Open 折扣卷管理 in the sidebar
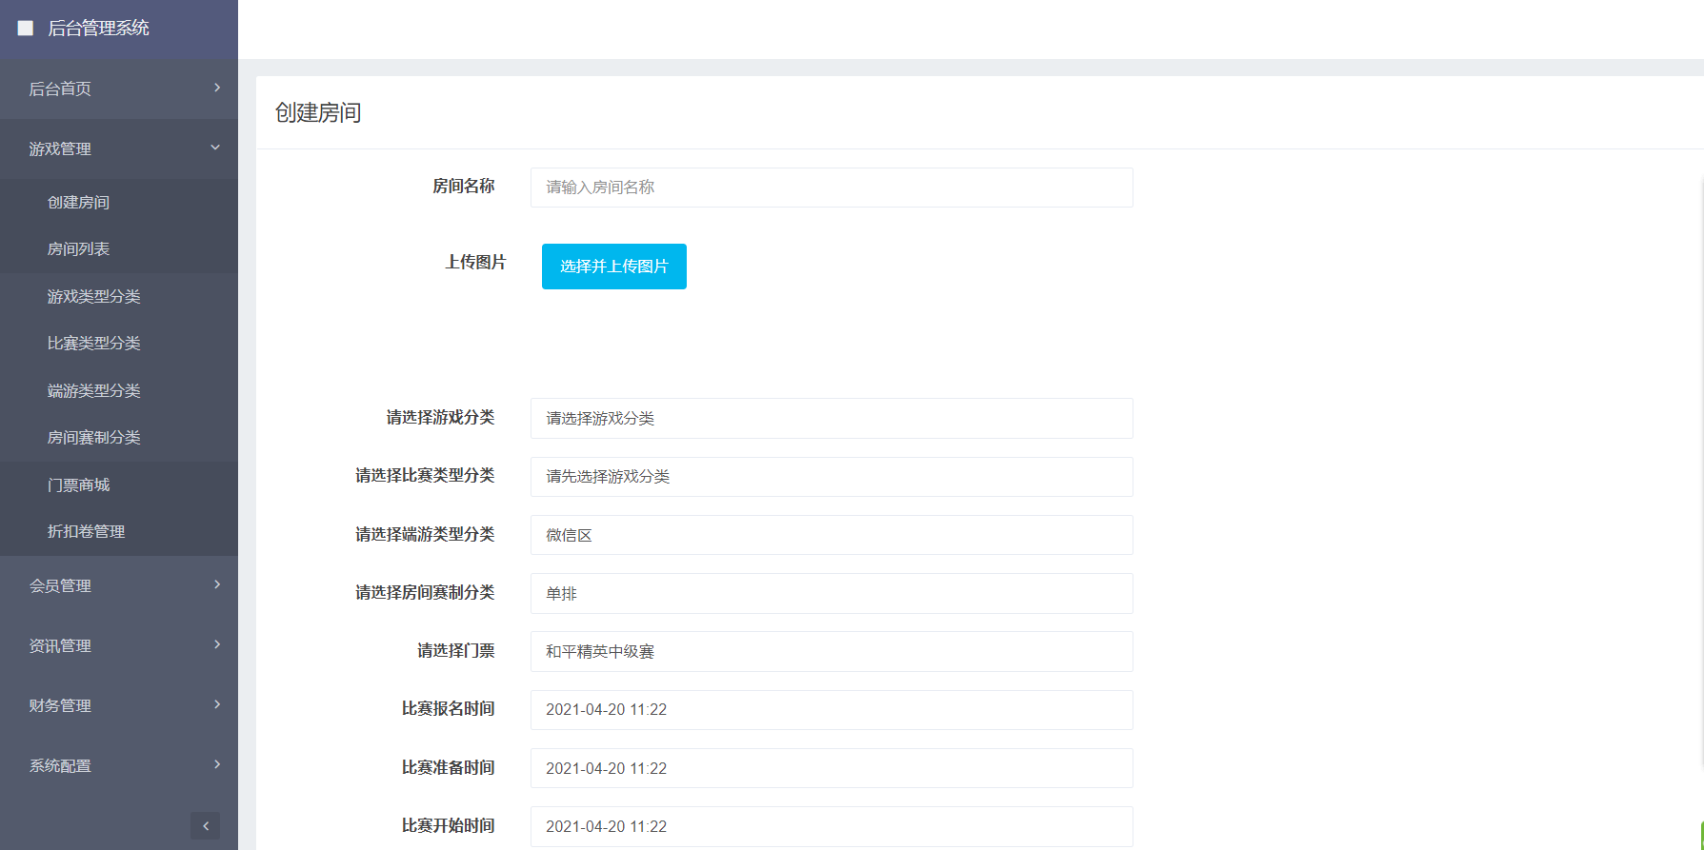Image resolution: width=1704 pixels, height=850 pixels. coord(86,532)
